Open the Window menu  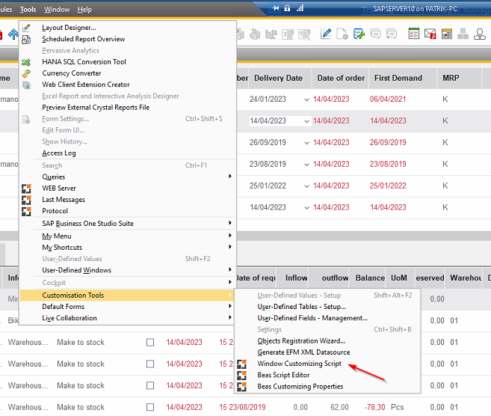[x=57, y=10]
